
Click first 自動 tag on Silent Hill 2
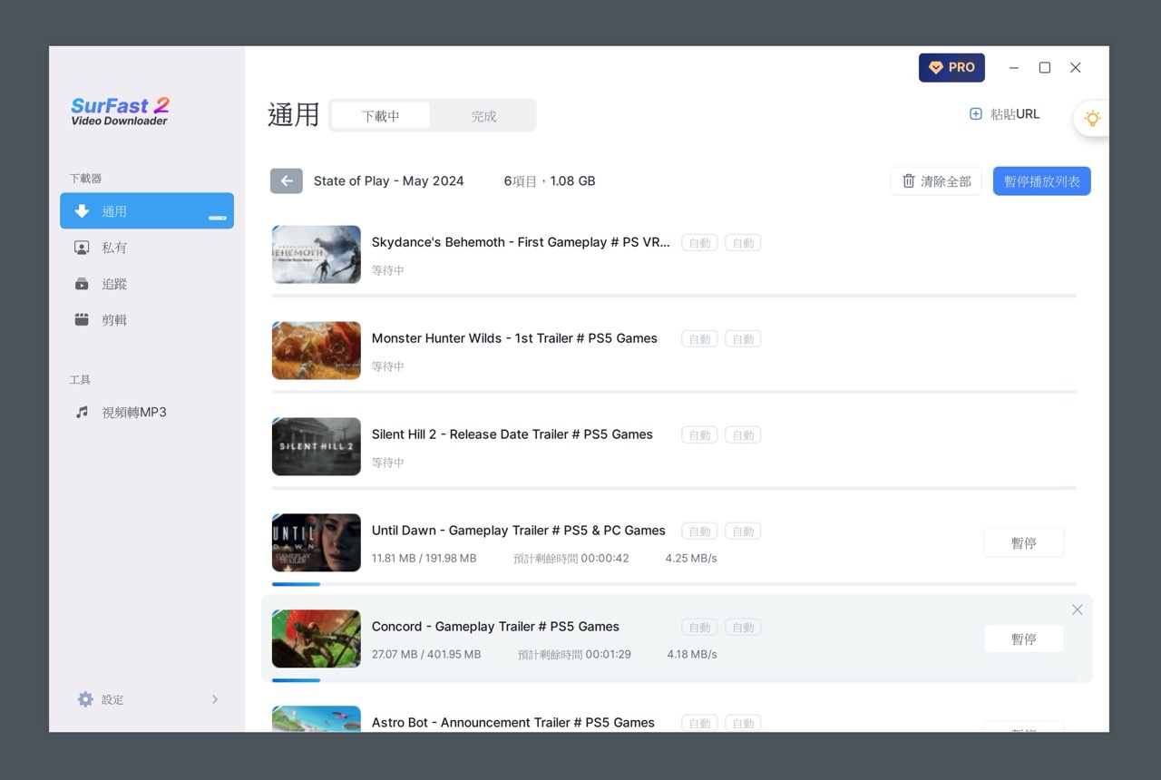699,435
